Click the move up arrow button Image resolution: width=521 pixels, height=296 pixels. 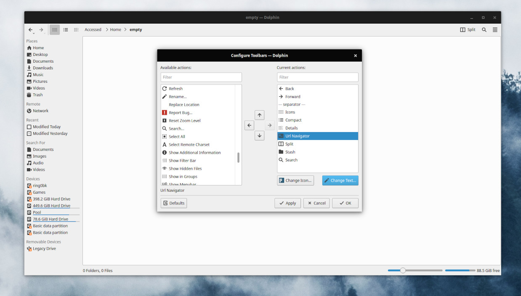coord(260,115)
